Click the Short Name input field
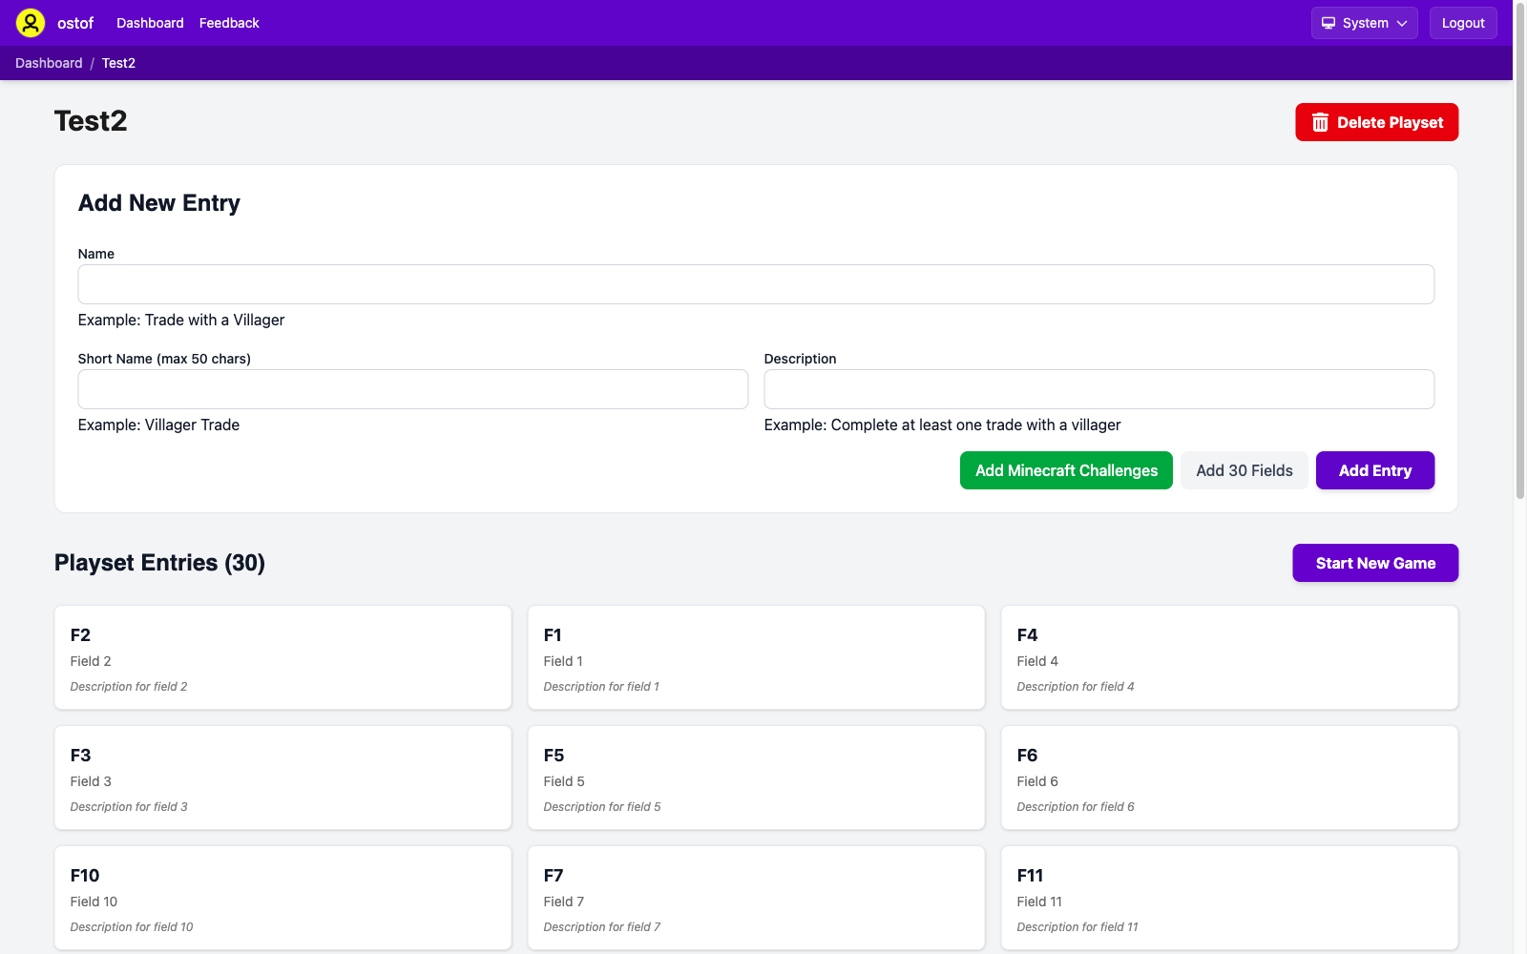Image resolution: width=1527 pixels, height=954 pixels. point(412,389)
